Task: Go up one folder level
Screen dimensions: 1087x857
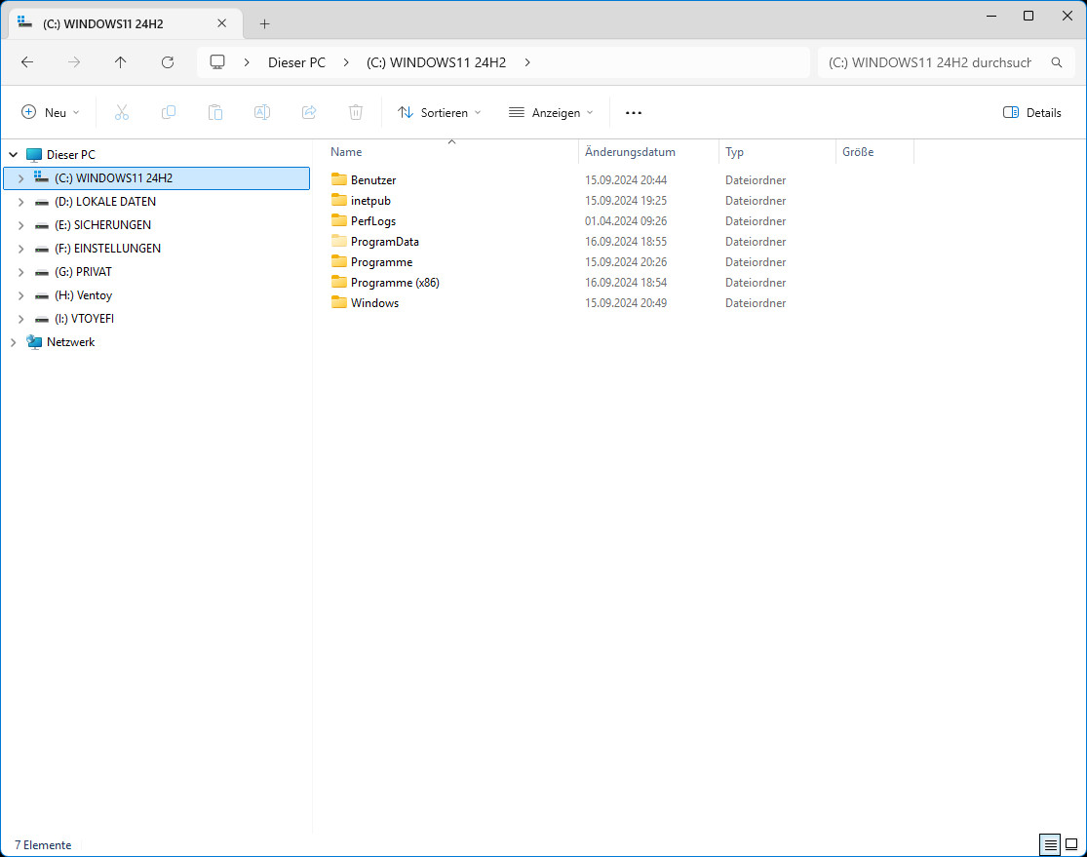Action: coord(121,62)
